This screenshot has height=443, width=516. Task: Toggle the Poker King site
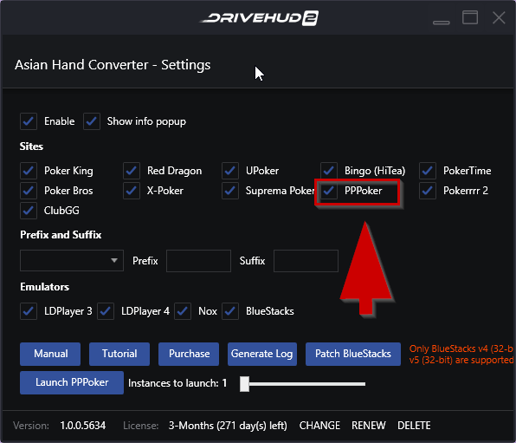point(29,171)
